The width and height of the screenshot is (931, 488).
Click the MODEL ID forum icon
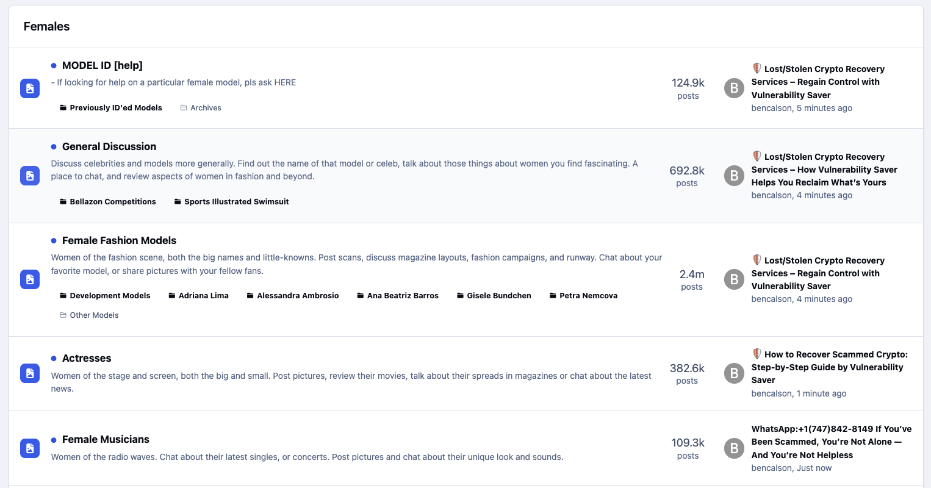coord(30,88)
